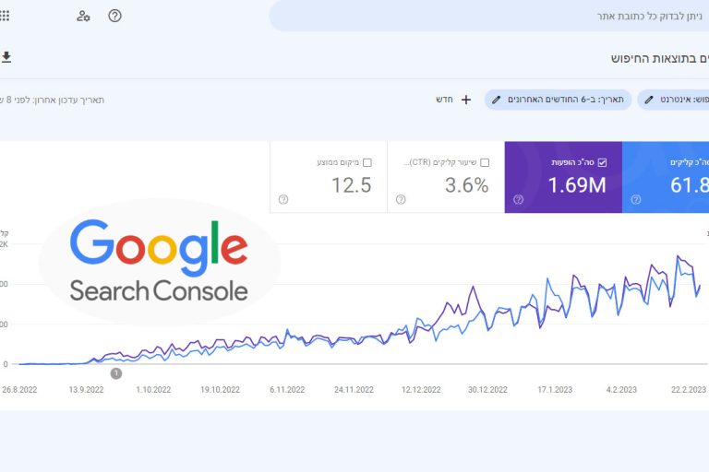Screen dimensions: 709x472
Task: Click the chart peak near 22.2.2023
Action: [679, 256]
